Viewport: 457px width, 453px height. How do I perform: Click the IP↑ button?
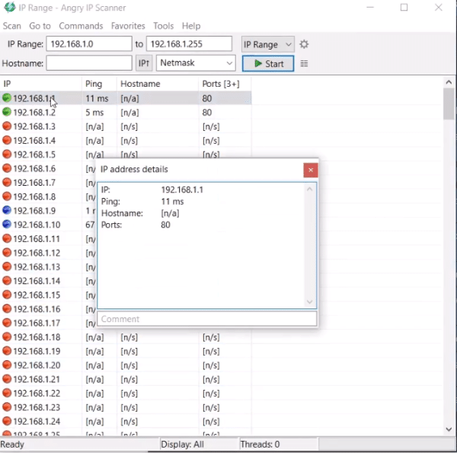tap(144, 63)
